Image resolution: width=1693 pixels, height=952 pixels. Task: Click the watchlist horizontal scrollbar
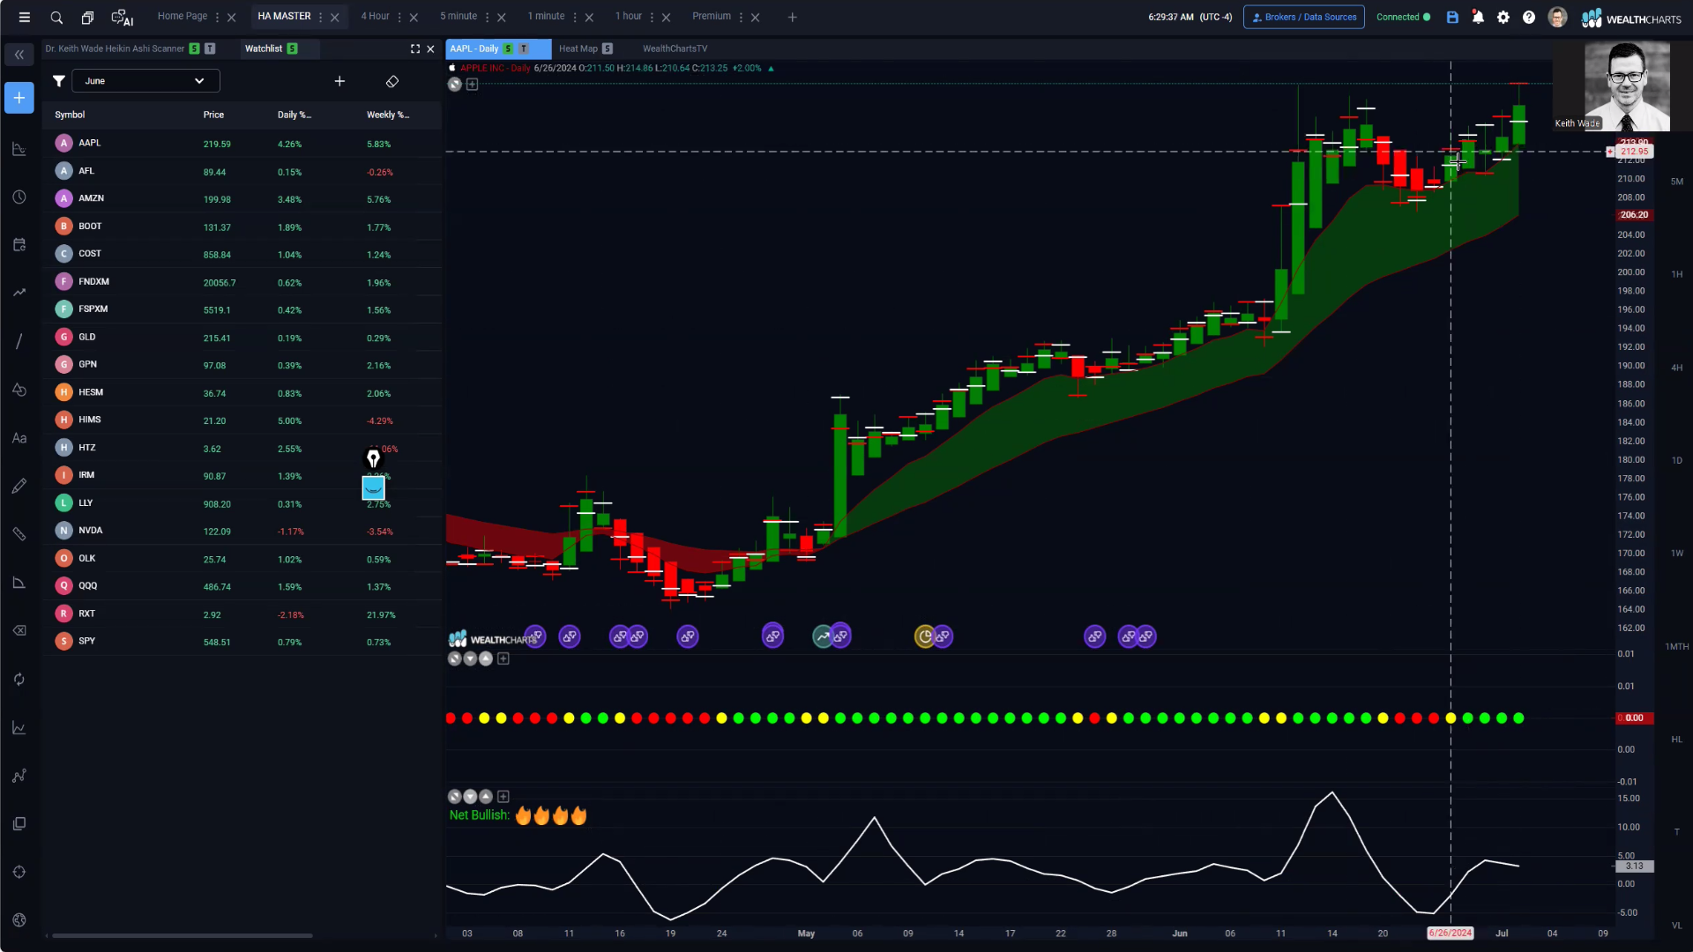tap(183, 935)
